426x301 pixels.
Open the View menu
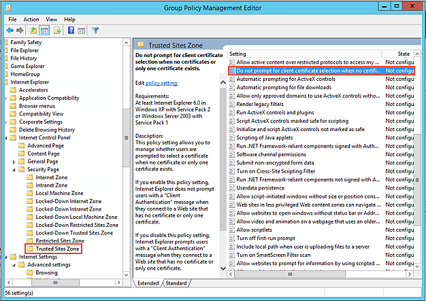click(x=50, y=20)
